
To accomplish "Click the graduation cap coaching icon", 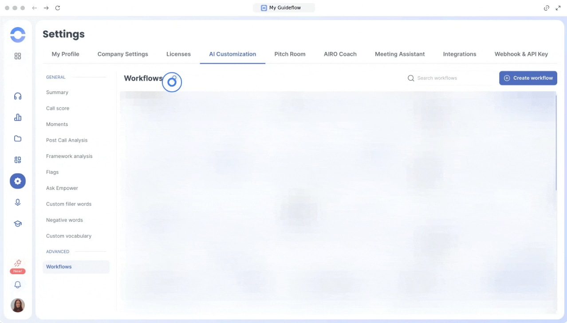I will coord(18,224).
